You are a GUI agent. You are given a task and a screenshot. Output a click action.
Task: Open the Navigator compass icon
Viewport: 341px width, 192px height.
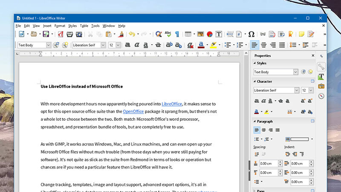(x=321, y=96)
